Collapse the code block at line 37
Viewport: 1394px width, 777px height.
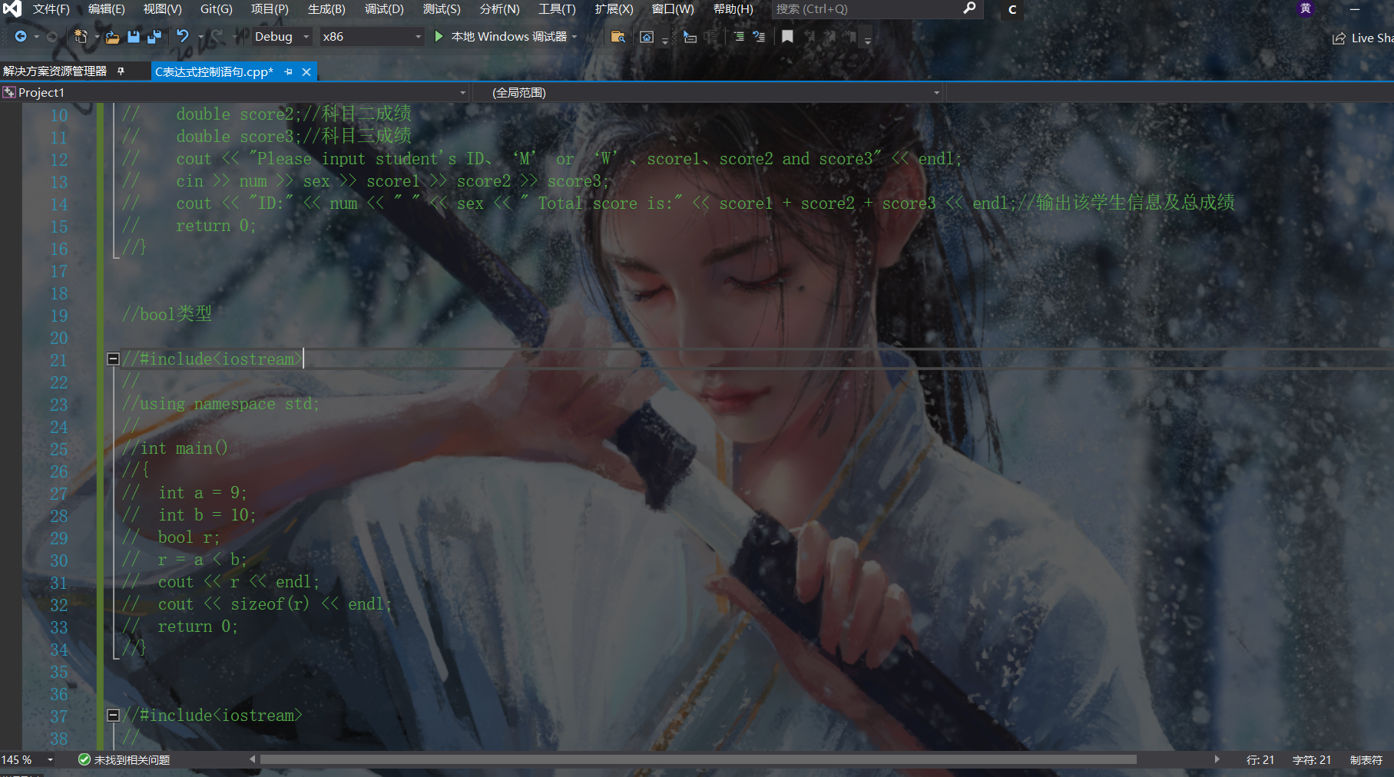(x=113, y=715)
